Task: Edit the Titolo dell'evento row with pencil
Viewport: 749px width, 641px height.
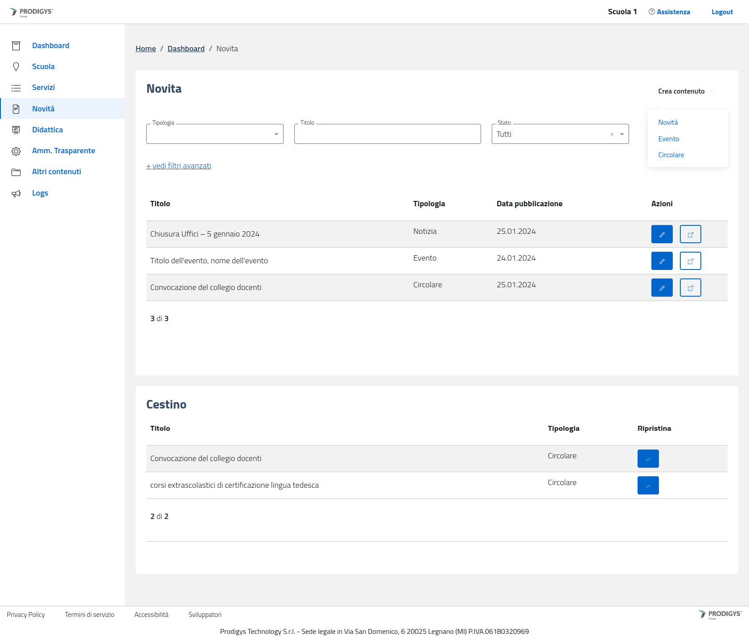Action: pos(662,261)
